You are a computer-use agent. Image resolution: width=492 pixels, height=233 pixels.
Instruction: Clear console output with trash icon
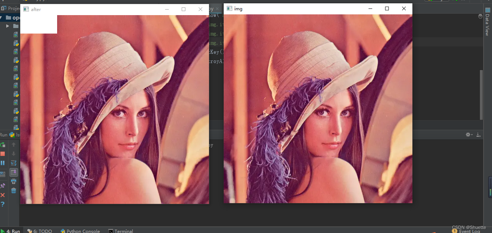click(x=14, y=191)
